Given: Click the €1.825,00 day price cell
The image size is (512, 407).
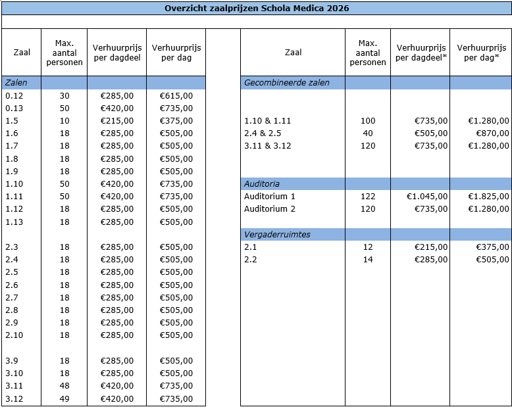Looking at the screenshot, I should (488, 197).
